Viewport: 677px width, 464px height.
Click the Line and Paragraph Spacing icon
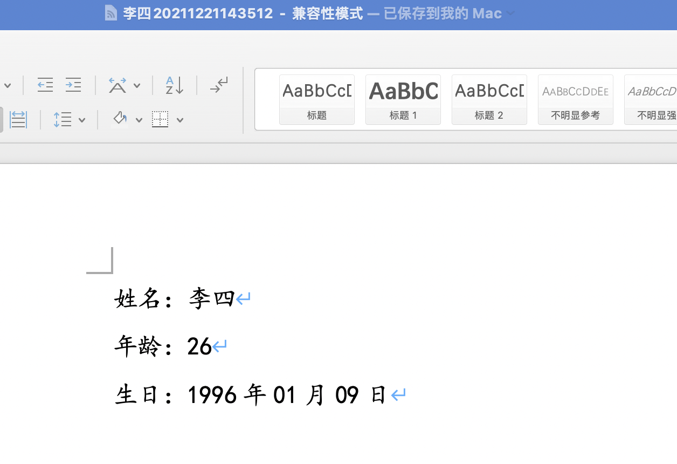point(63,120)
